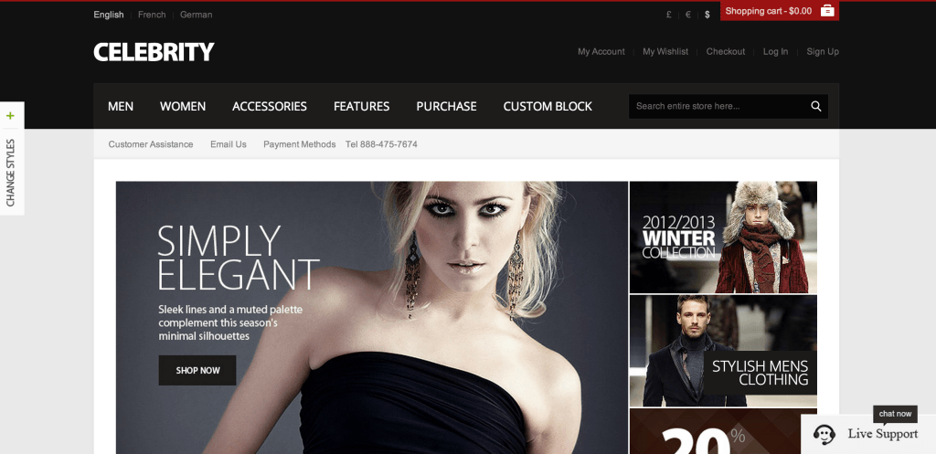936x454 pixels.
Task: Open Shopping cart - $0.00
Action: coord(780,11)
